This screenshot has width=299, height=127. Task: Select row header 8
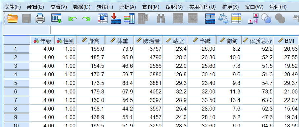click(x=16, y=109)
